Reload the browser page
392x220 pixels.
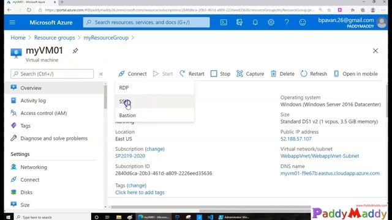(29, 10)
